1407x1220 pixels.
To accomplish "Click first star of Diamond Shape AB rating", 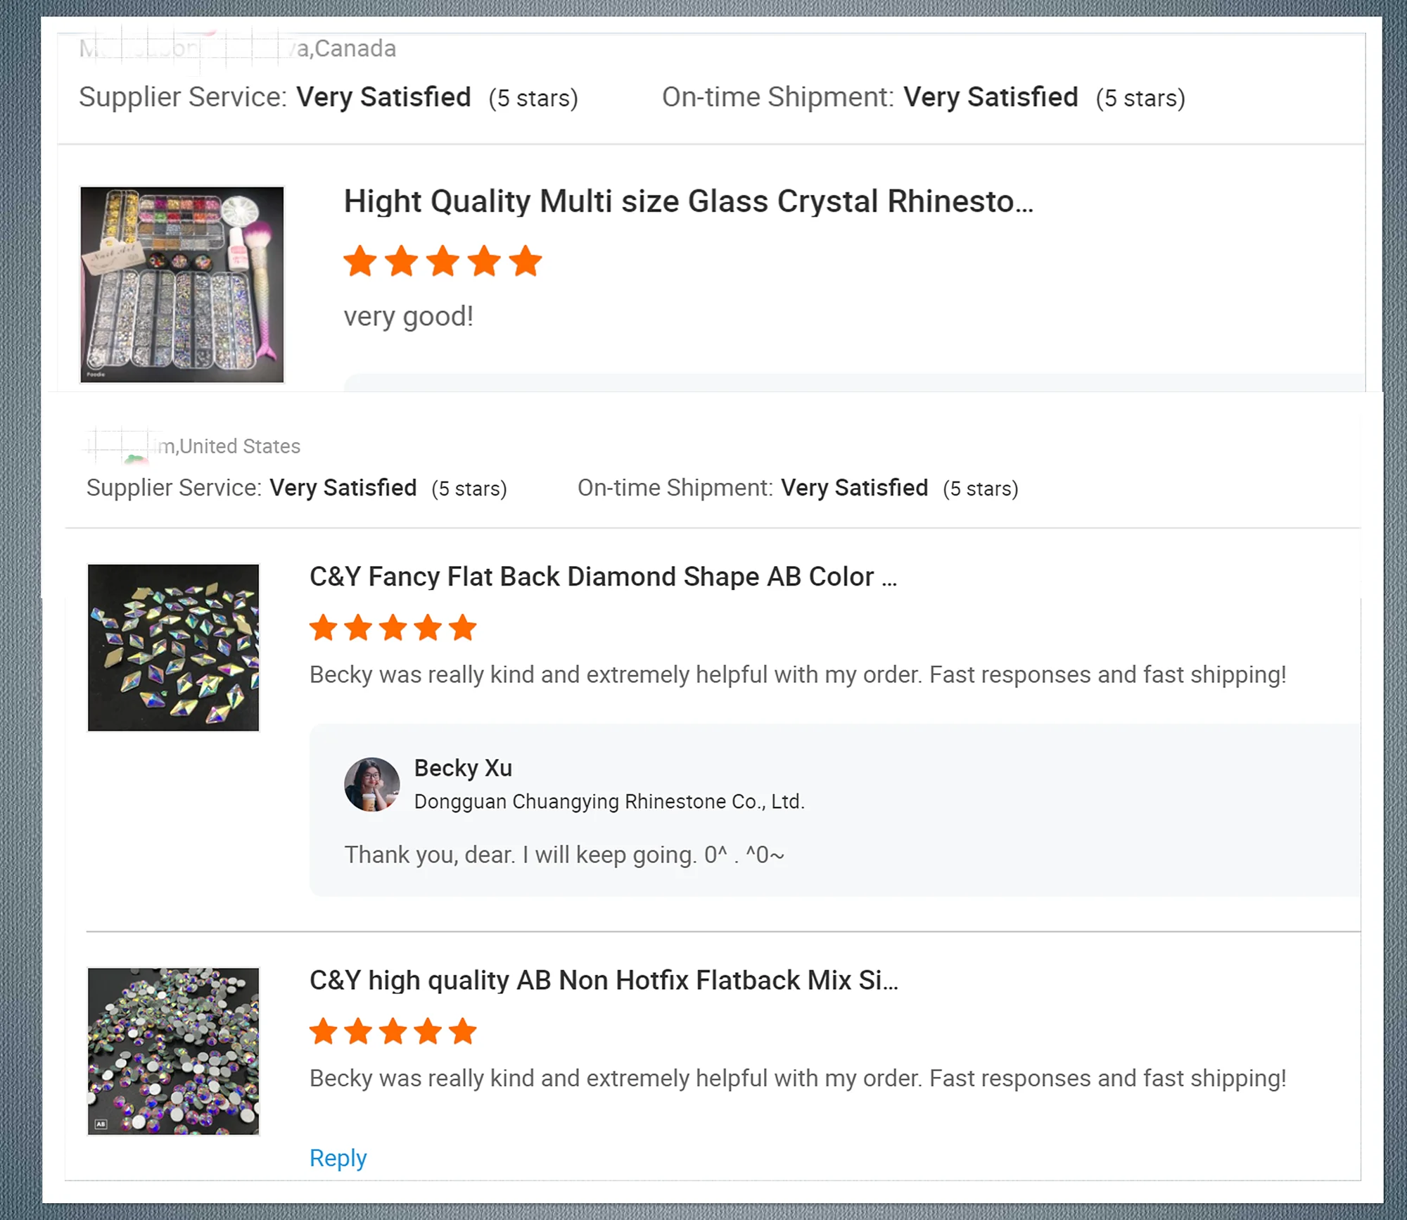I will [x=324, y=627].
